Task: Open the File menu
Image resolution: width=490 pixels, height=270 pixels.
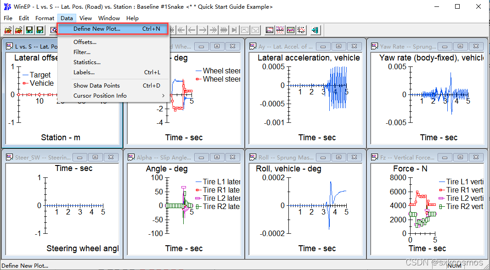Action: pos(8,18)
